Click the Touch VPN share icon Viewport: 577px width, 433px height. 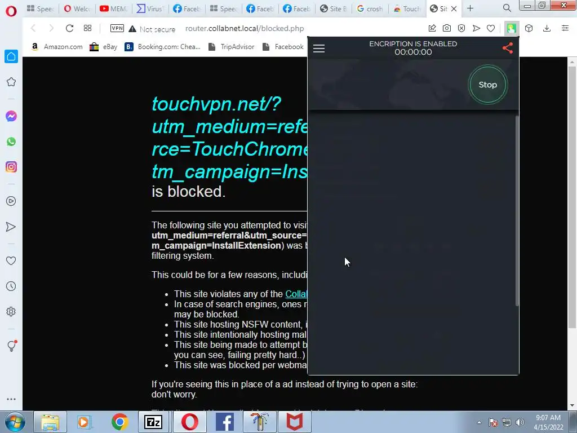click(508, 48)
